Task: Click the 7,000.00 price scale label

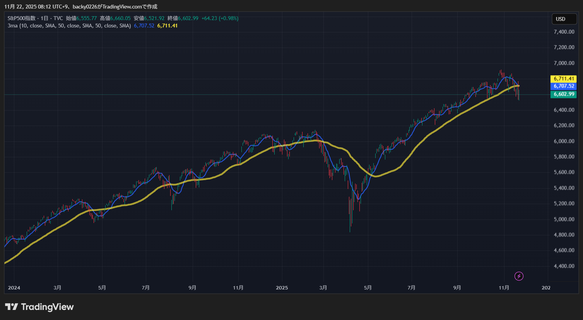Action: click(564, 63)
